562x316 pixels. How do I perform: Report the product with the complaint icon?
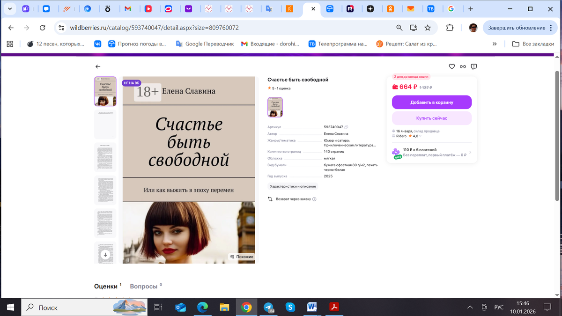point(474,66)
